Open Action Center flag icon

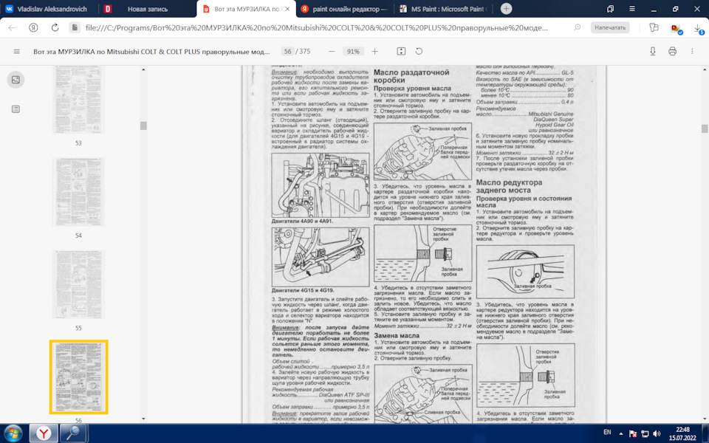pos(633,434)
